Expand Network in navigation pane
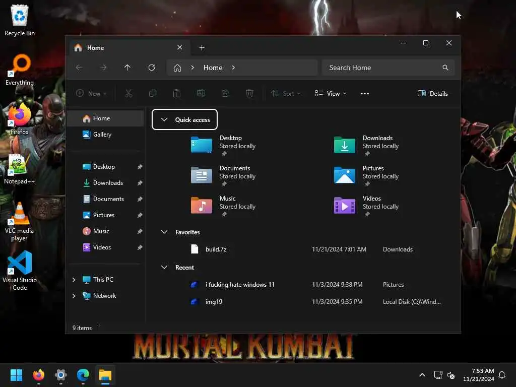Screen dimensions: 516x387 (74, 296)
